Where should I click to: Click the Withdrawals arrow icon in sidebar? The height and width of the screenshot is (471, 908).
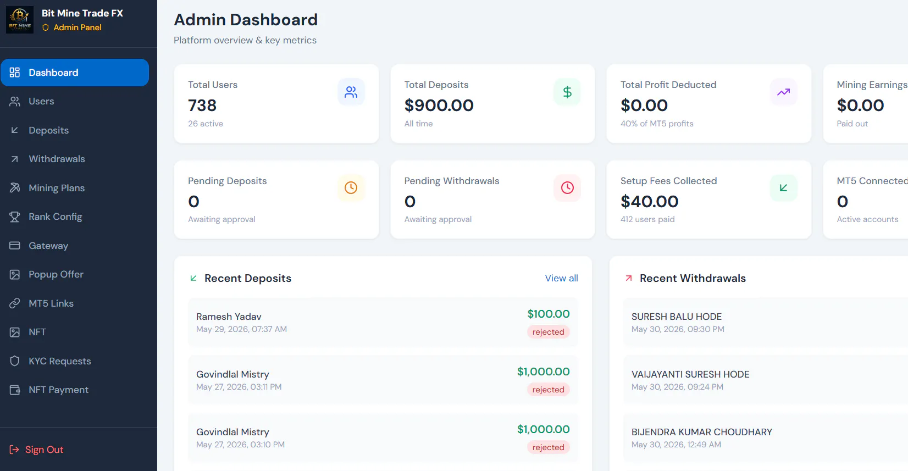[x=15, y=159]
